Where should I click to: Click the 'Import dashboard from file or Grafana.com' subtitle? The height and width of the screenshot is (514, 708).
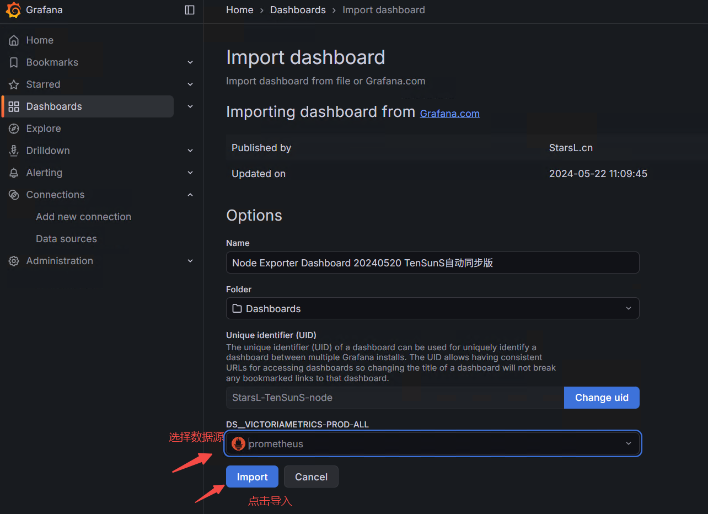click(x=326, y=81)
